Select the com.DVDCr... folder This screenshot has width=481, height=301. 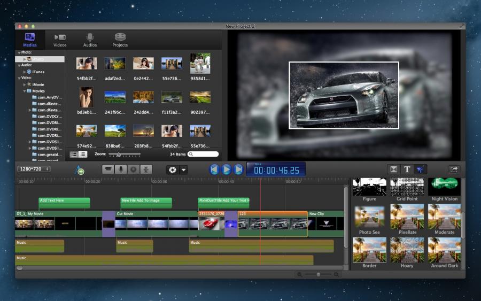[47, 117]
